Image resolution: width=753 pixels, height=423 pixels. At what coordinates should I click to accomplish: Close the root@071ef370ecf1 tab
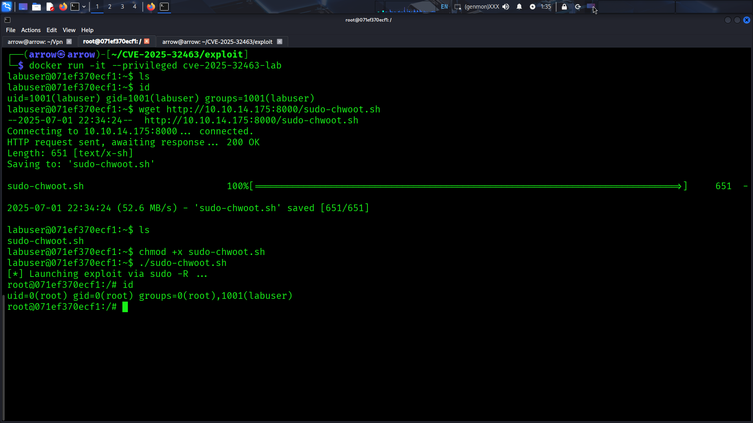(x=147, y=41)
